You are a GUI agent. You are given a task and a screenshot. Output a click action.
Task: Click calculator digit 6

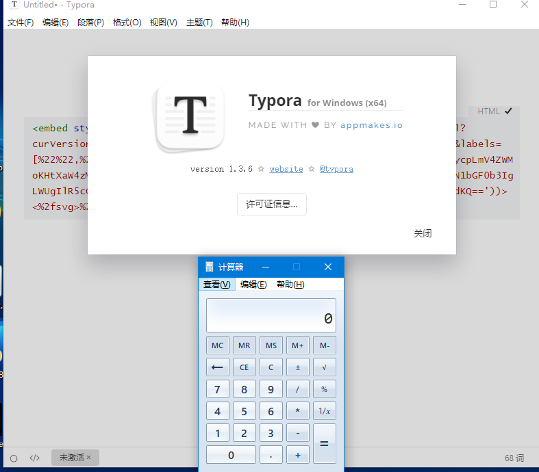pos(271,411)
